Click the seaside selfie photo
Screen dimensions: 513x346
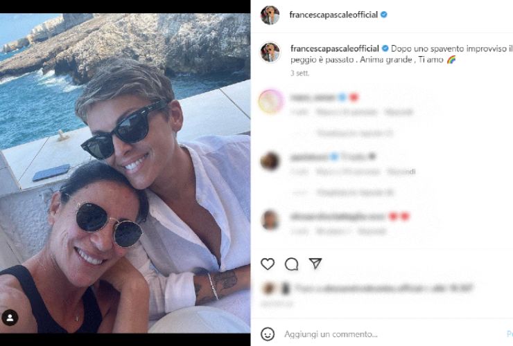point(125,173)
